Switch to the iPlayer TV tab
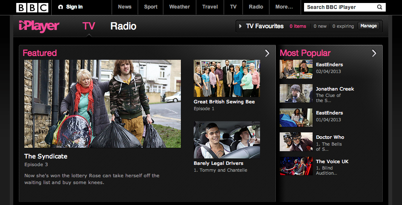The image size is (402, 205). [89, 26]
